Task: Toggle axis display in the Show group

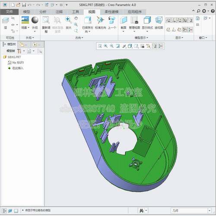Action: click(174, 20)
